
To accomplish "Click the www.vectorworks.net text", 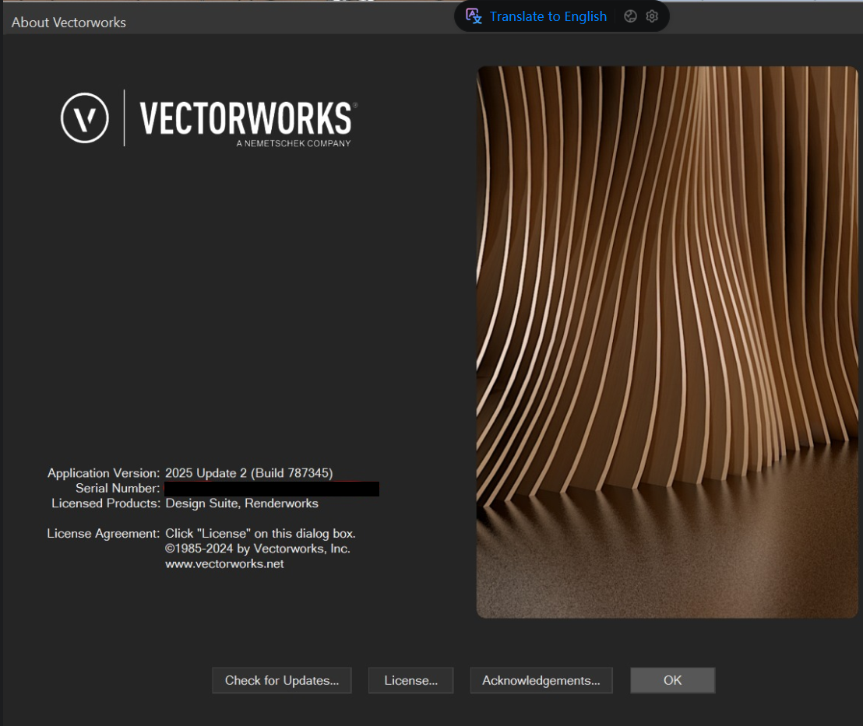I will point(224,563).
